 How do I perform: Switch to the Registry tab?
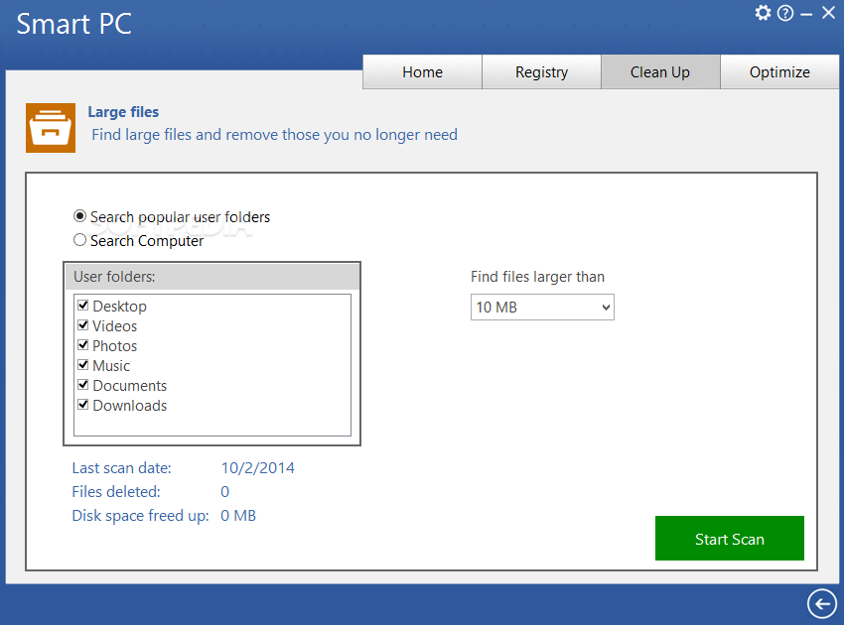click(x=541, y=71)
